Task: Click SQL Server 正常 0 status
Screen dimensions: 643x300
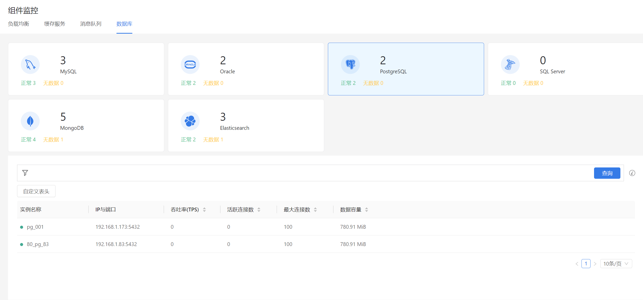Action: [x=508, y=83]
